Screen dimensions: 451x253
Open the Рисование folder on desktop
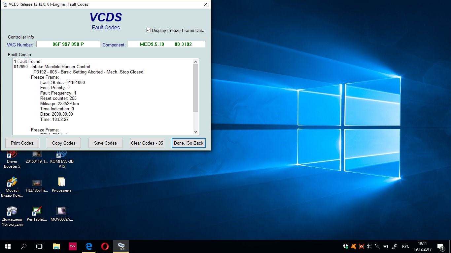point(61,182)
